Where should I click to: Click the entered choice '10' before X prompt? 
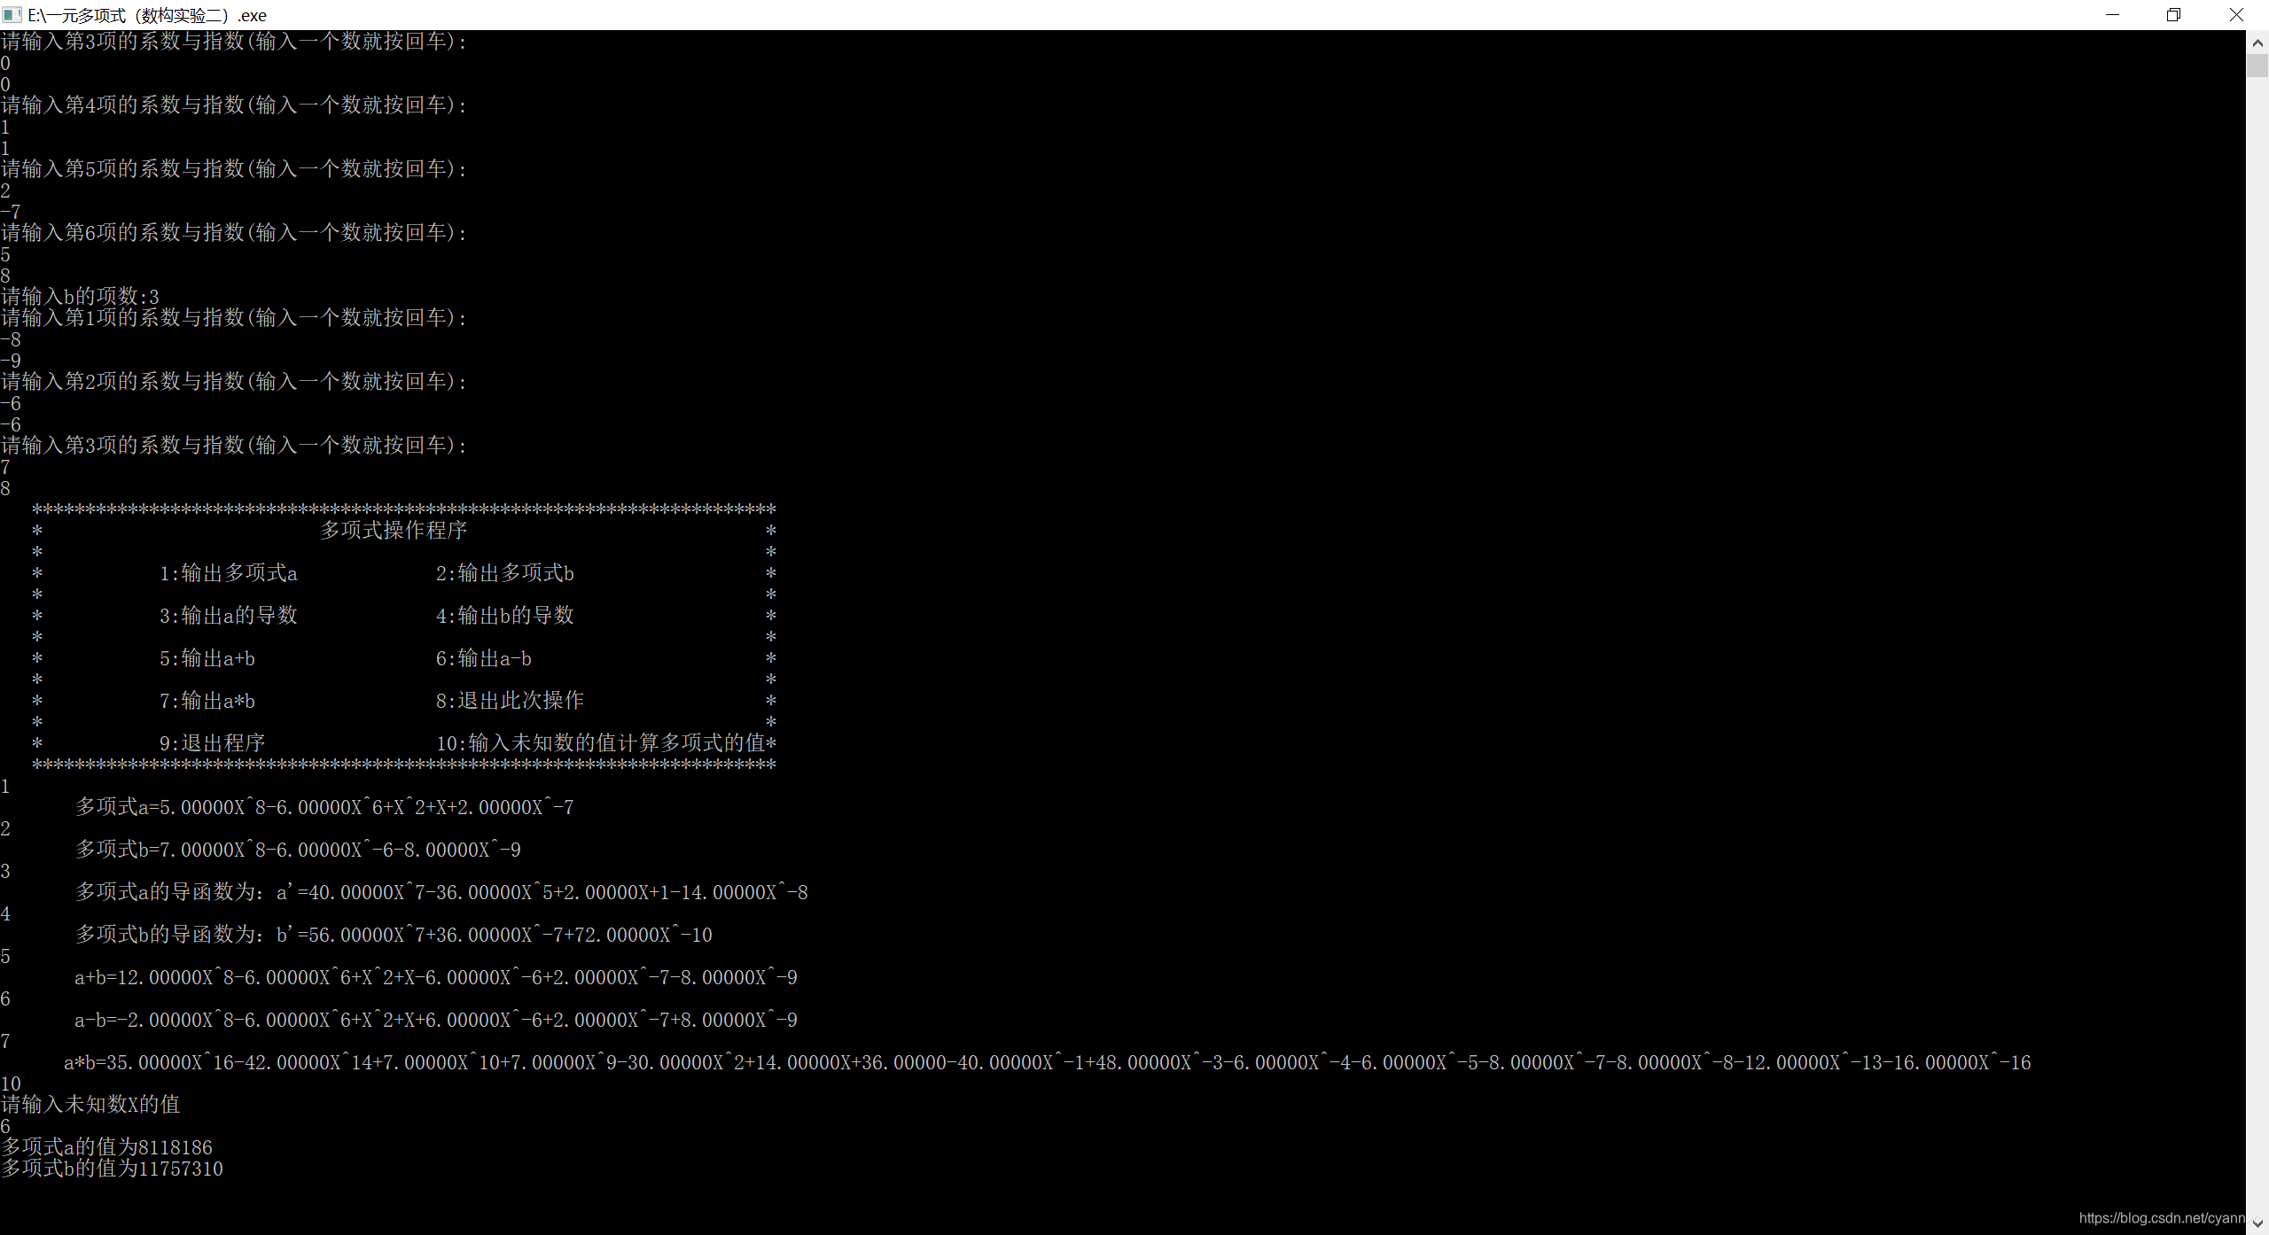pos(11,1084)
